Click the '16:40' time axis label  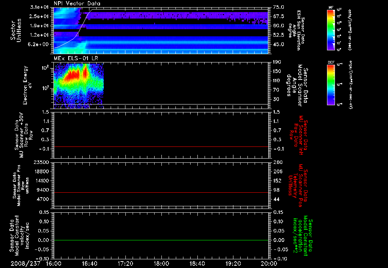[x=89, y=263]
